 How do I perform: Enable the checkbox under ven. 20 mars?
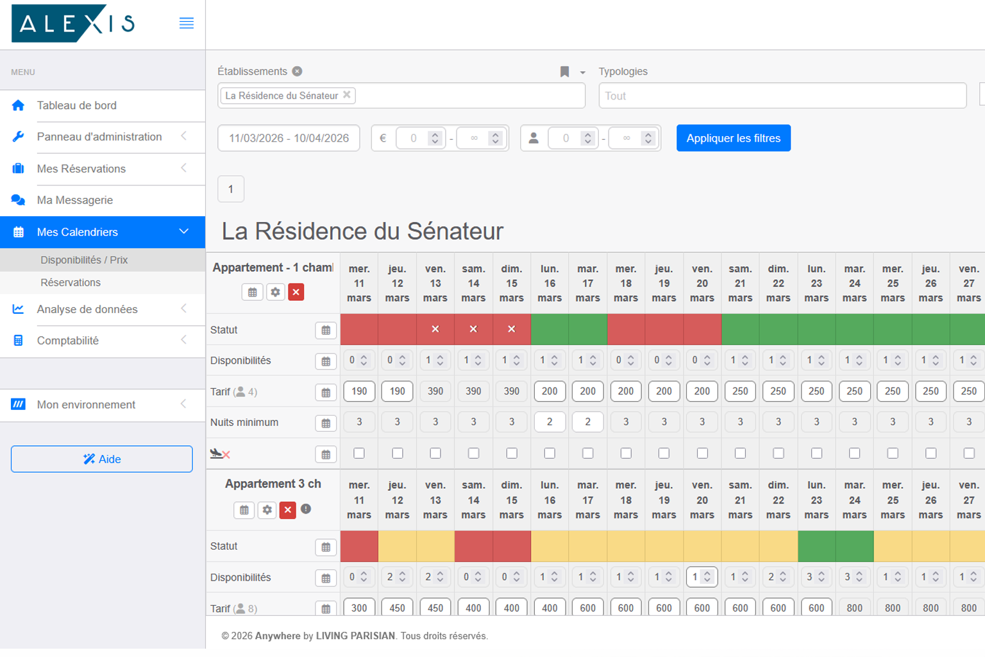[702, 453]
